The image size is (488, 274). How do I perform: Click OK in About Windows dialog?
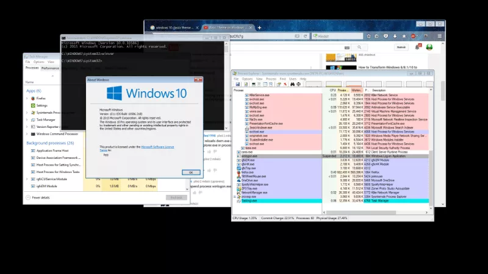pos(191,172)
